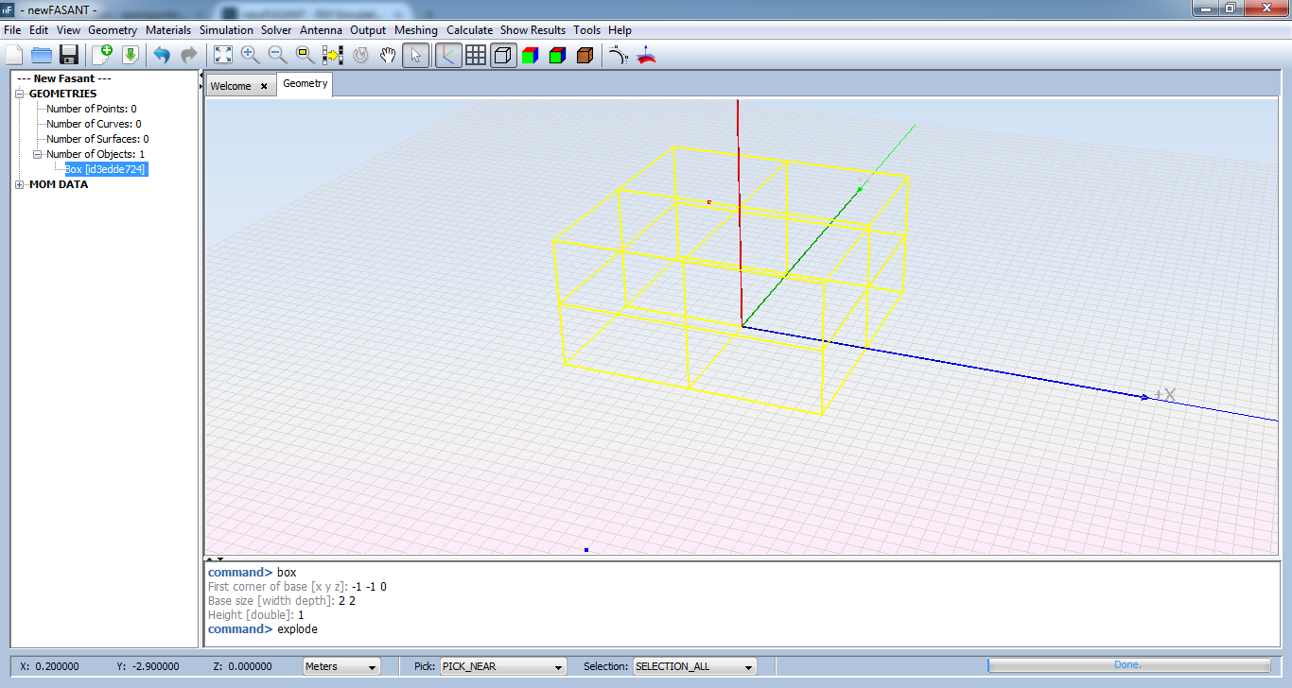Click the Fit to view arrows icon
The height and width of the screenshot is (688, 1292).
(x=222, y=55)
